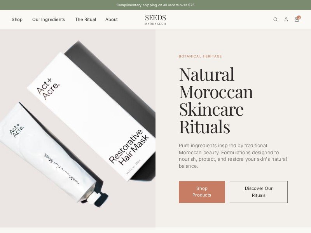Click the Natural Moroccan Skincare Rituals heading
This screenshot has height=233, width=311.
pos(216,100)
